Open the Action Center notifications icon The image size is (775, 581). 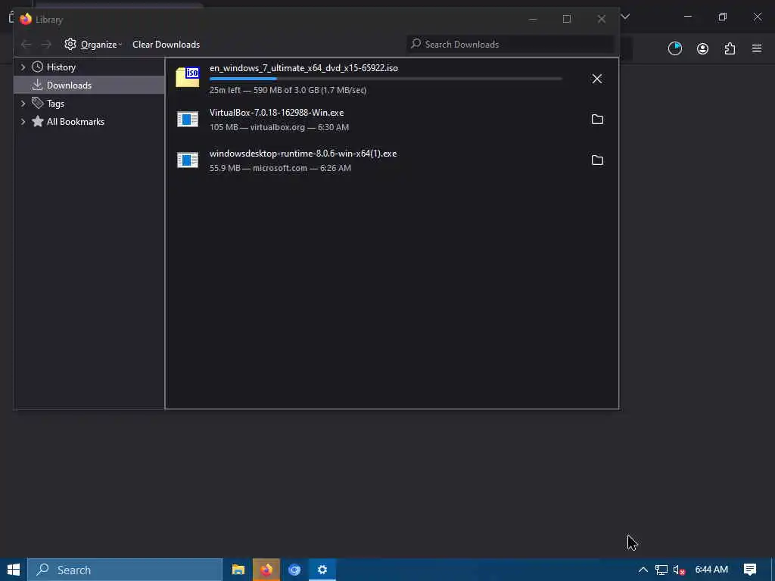750,570
